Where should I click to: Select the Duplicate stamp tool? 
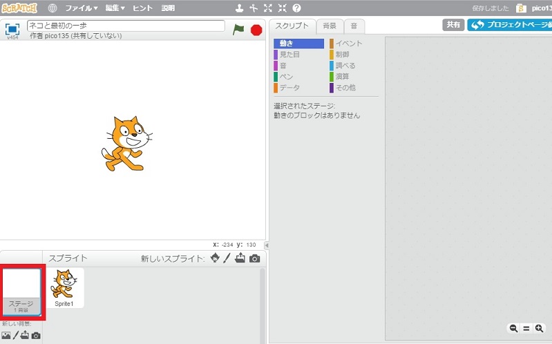[240, 8]
